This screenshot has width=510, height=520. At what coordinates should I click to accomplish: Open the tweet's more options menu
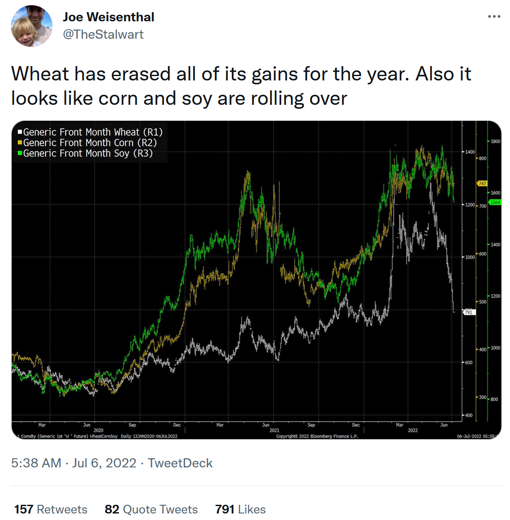click(494, 17)
